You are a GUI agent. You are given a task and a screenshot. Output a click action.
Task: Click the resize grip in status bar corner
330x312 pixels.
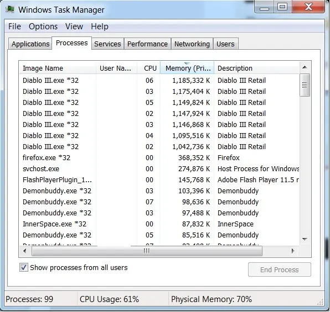[321, 302]
